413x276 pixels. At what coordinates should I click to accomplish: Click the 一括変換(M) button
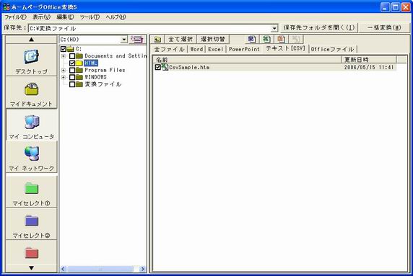click(x=384, y=27)
